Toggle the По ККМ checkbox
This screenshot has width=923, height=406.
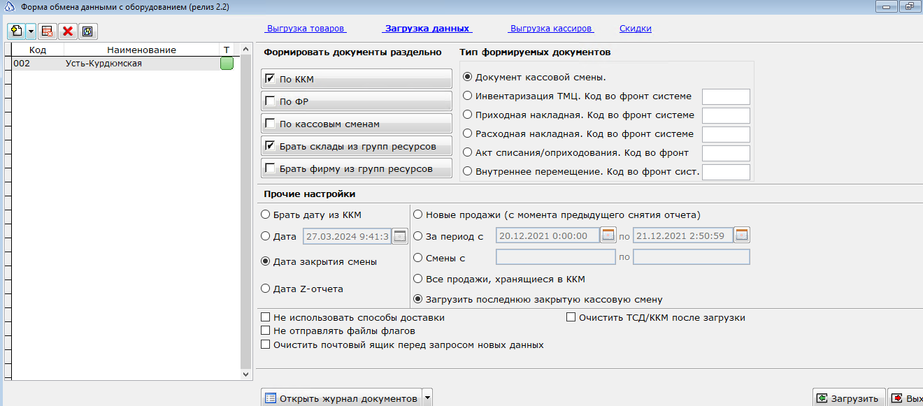270,79
